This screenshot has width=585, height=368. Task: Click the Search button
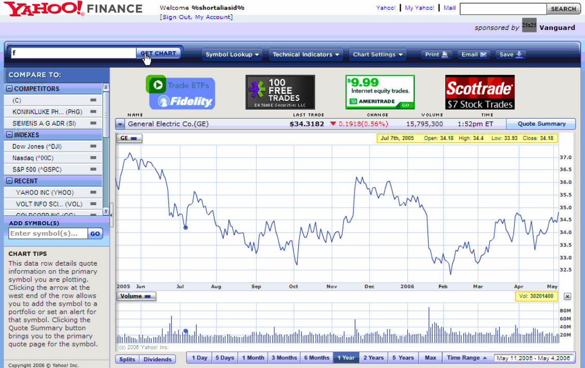coord(563,9)
